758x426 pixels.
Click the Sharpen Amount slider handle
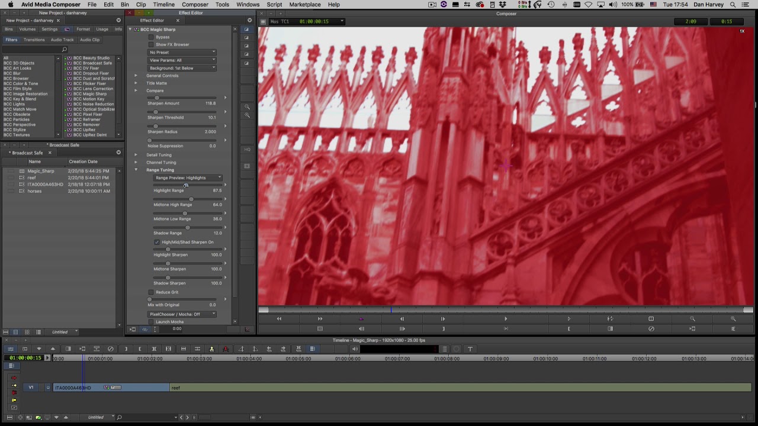click(x=157, y=98)
